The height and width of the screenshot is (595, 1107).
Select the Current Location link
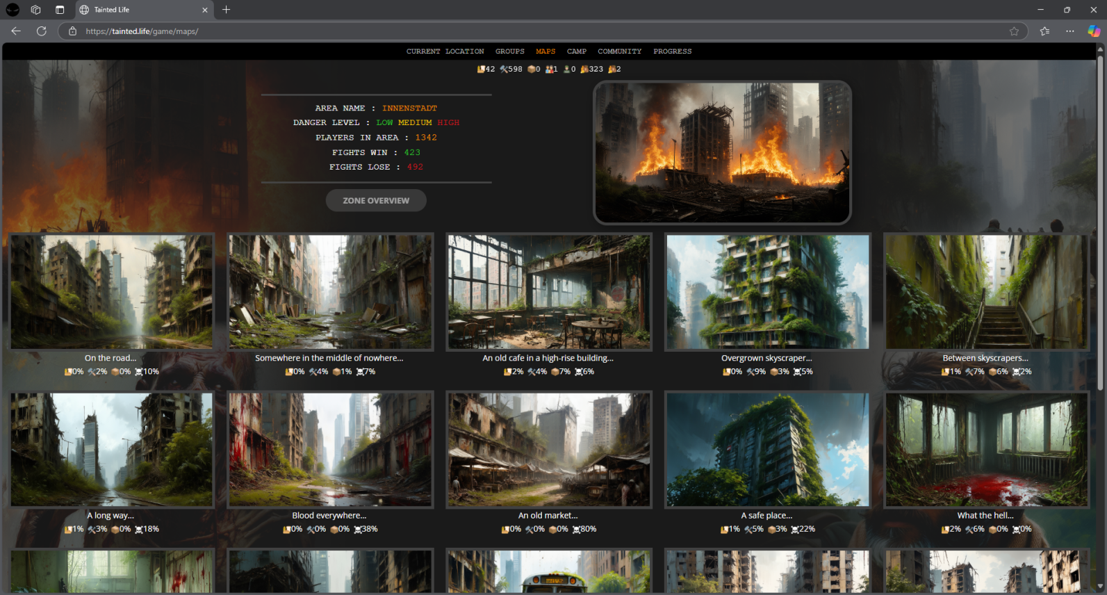445,51
